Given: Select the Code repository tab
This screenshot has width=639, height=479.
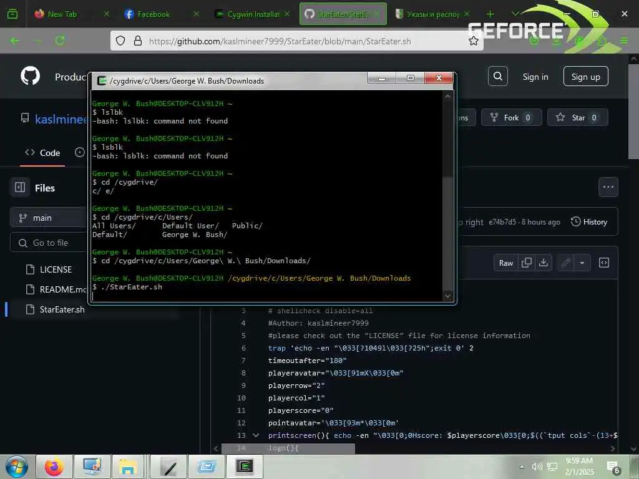Looking at the screenshot, I should pos(42,153).
